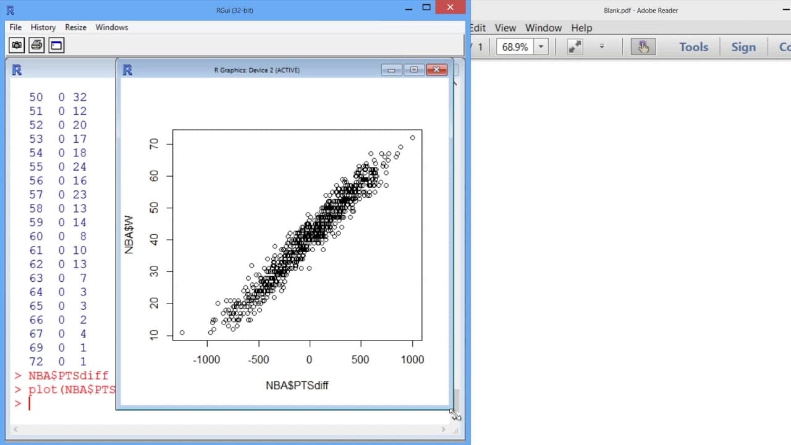Click the R logo on RGui main title bar
Viewport: 791px width, 445px height.
[10, 10]
